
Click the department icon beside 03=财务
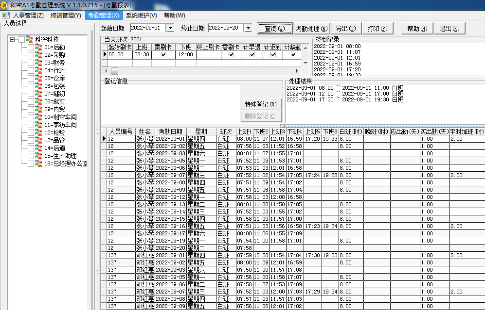pos(38,63)
